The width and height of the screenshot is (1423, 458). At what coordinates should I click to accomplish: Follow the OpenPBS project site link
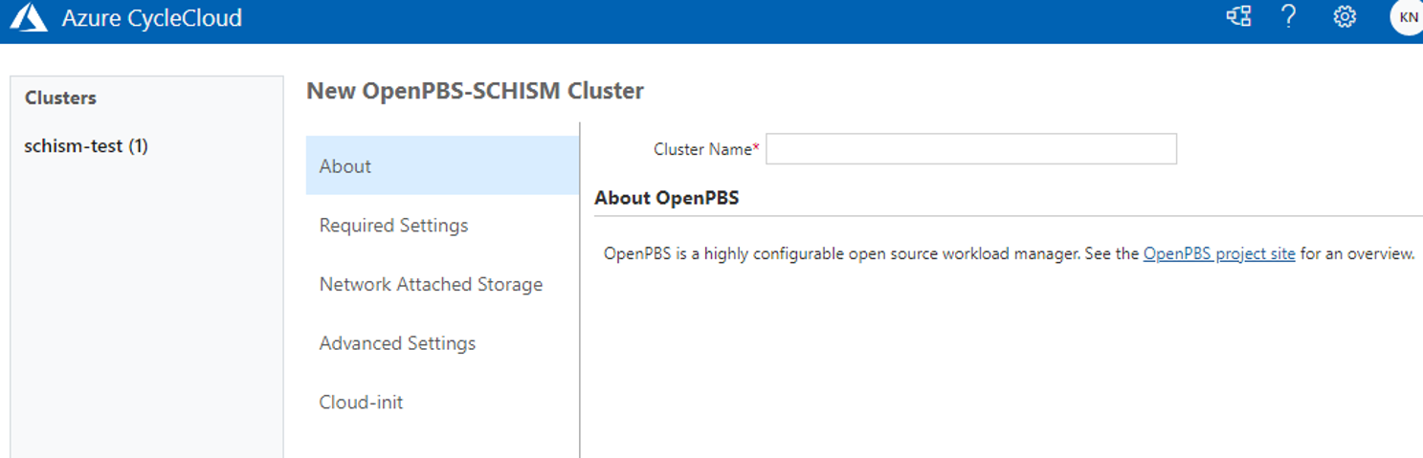click(x=1219, y=253)
